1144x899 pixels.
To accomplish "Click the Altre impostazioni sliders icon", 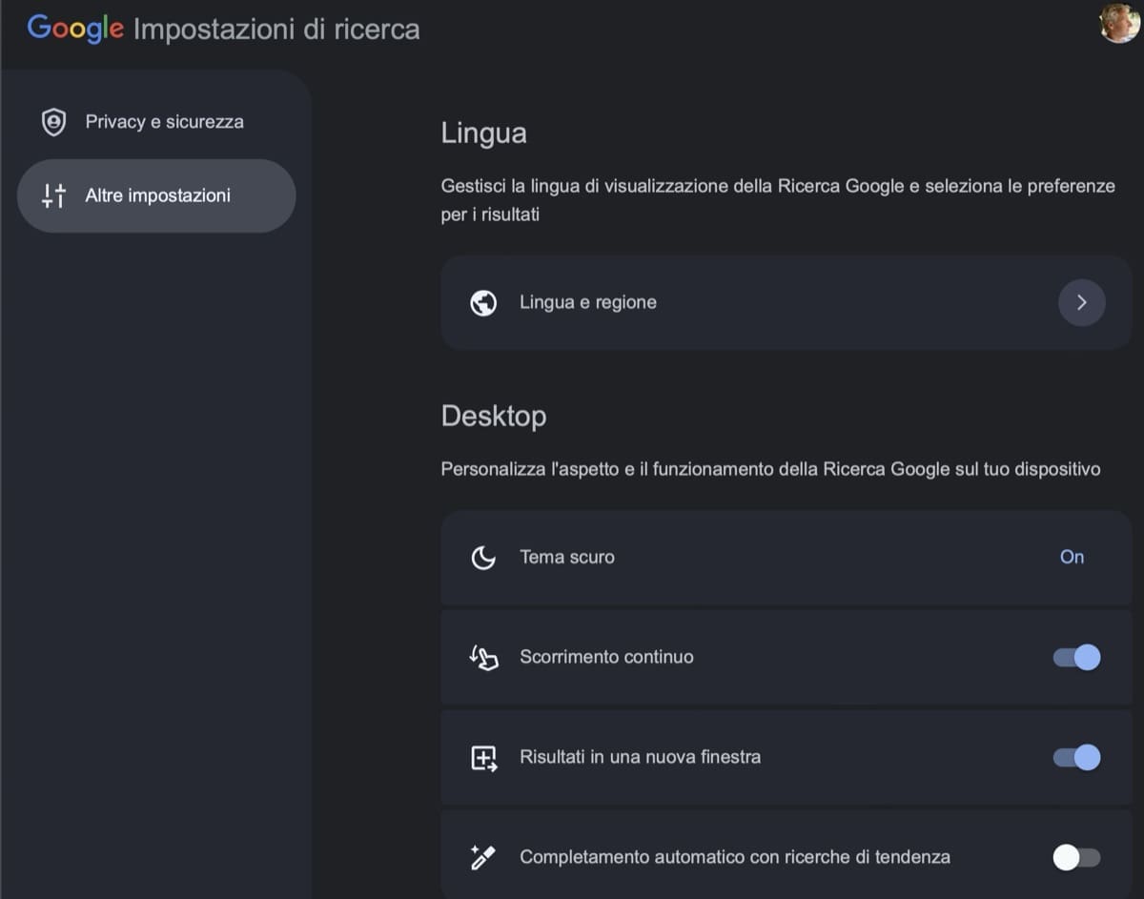I will coord(53,195).
